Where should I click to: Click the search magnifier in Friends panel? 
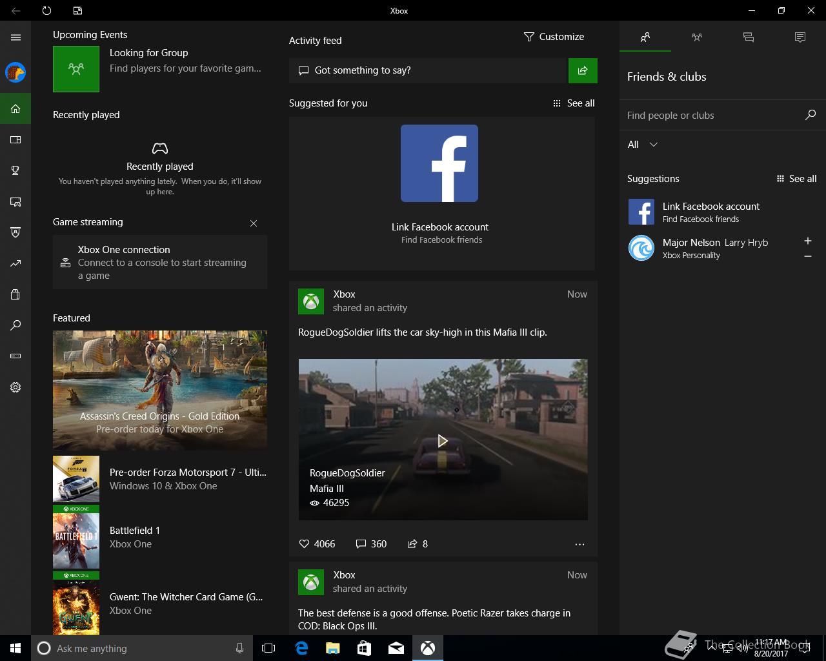coord(811,115)
